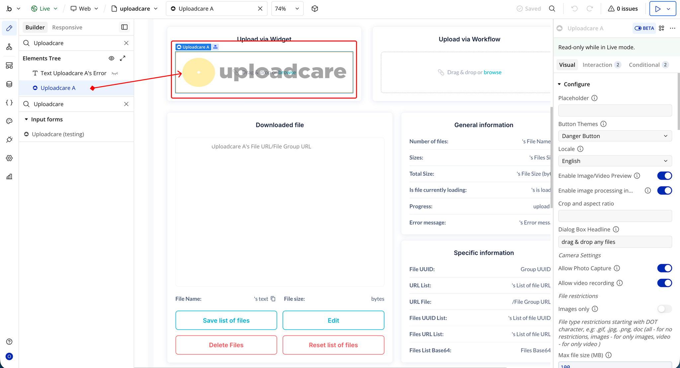Click the Redo arrow
Image resolution: width=680 pixels, height=368 pixels.
(x=590, y=9)
